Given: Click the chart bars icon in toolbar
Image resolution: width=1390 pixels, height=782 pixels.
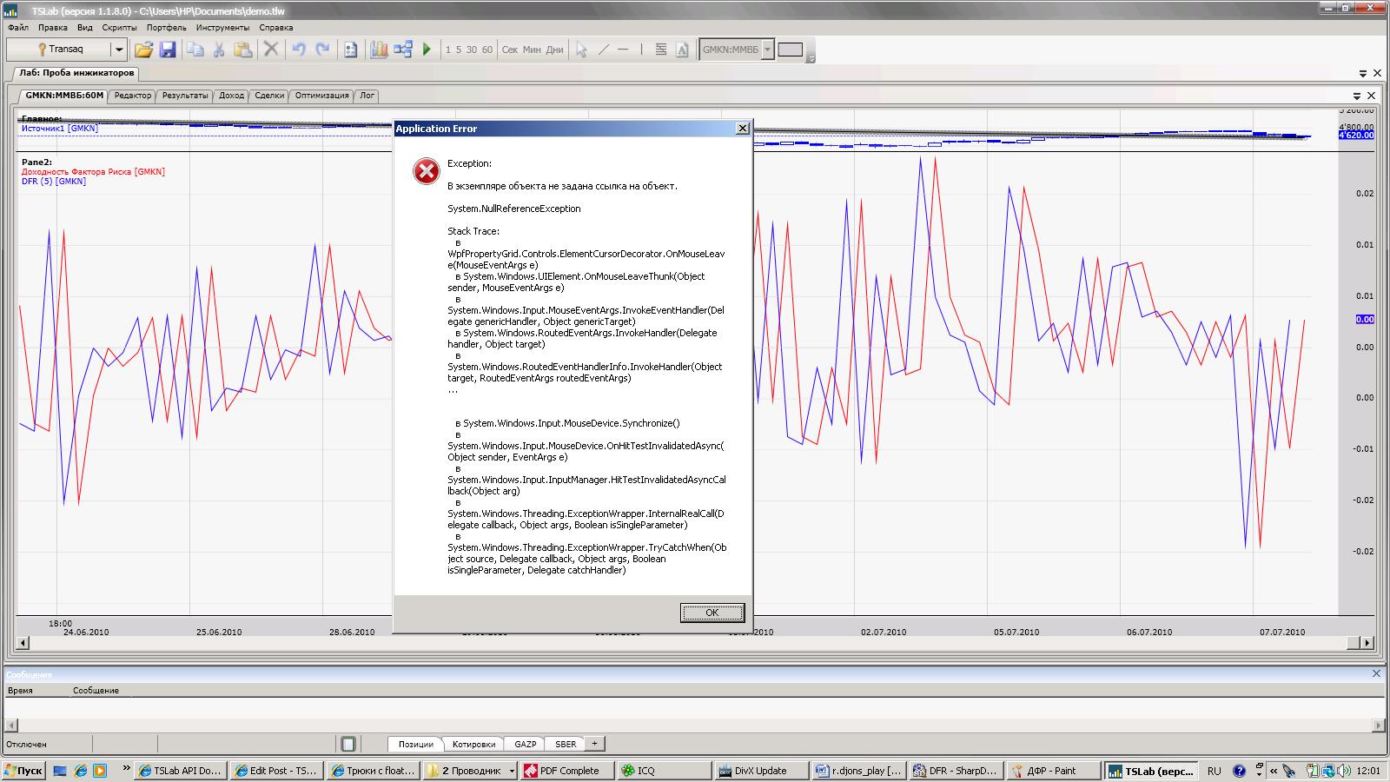Looking at the screenshot, I should tap(379, 50).
